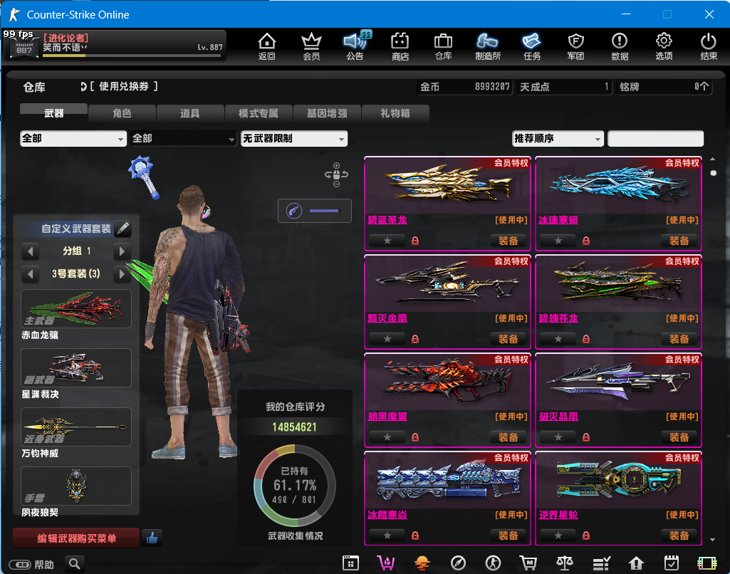Click the pencil edit icon for custom weapon set

tap(123, 229)
